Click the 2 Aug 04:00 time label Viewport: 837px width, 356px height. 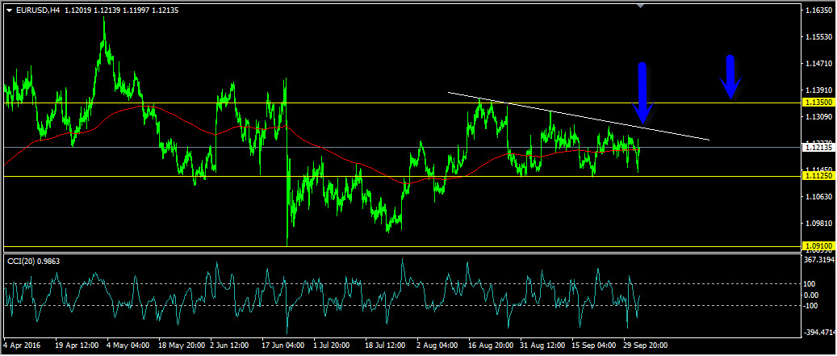point(439,346)
